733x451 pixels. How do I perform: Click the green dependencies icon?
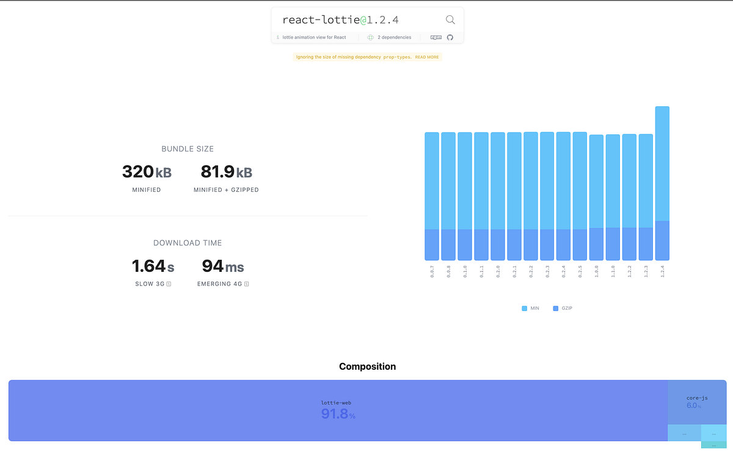point(371,37)
